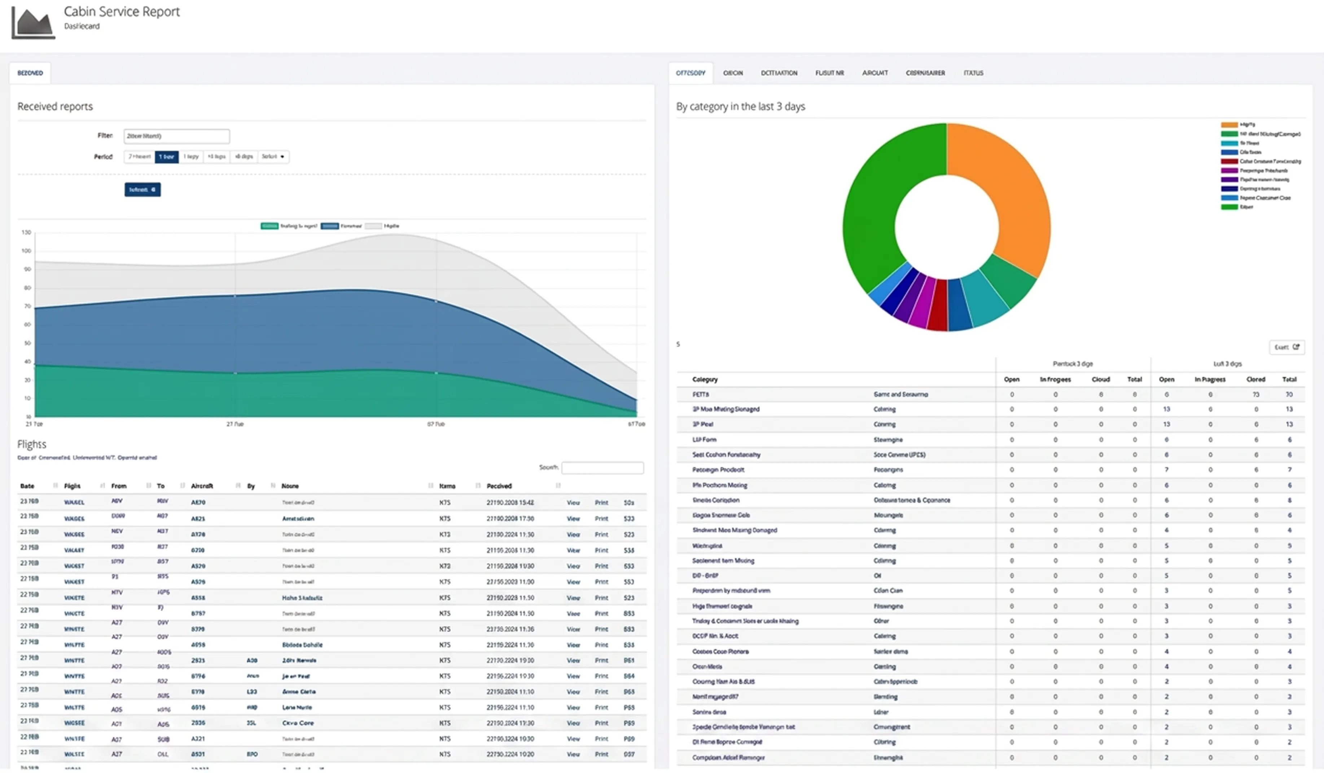This screenshot has width=1324, height=773.
Task: Click the sort icon beside the To column header
Action: [x=182, y=486]
